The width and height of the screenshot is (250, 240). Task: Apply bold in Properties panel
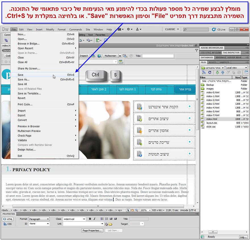click(90, 219)
